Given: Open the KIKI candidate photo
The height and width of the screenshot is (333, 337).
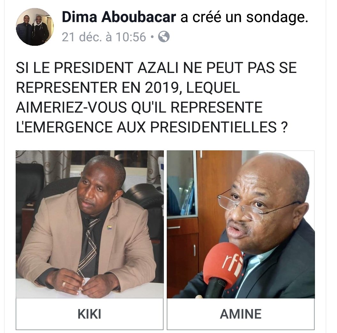Looking at the screenshot, I should (x=90, y=224).
